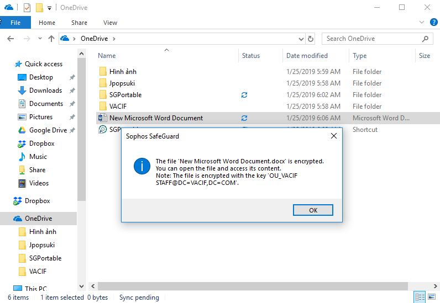Sort by the Type column header
Screen dimensions: 440x303
click(359, 56)
